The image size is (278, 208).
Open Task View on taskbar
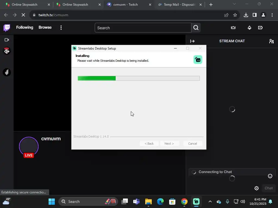tap(125, 201)
